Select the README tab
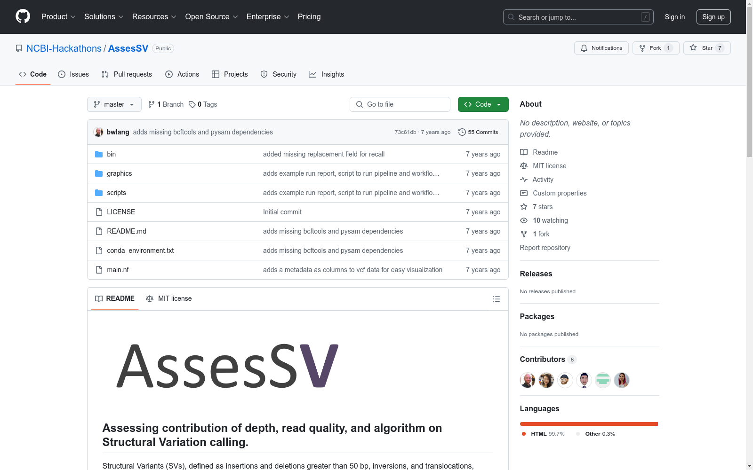Viewport: 753px width, 470px height. pyautogui.click(x=115, y=298)
